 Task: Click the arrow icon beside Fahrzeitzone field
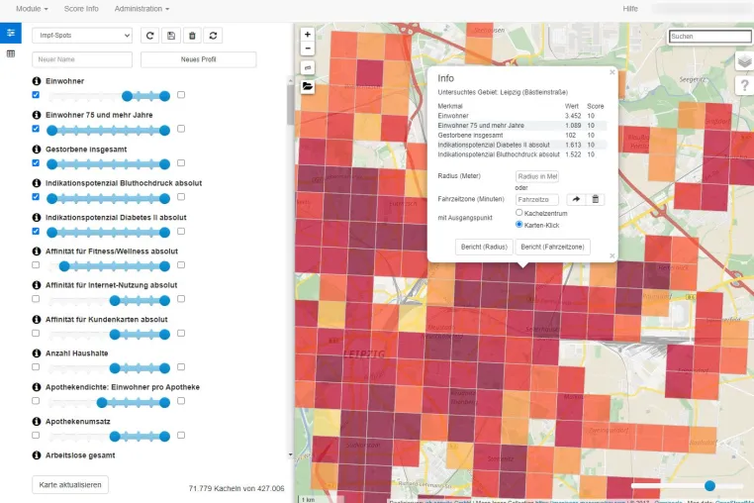click(576, 199)
